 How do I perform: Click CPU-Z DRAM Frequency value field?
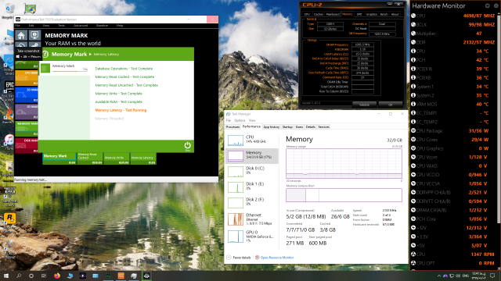[362, 45]
